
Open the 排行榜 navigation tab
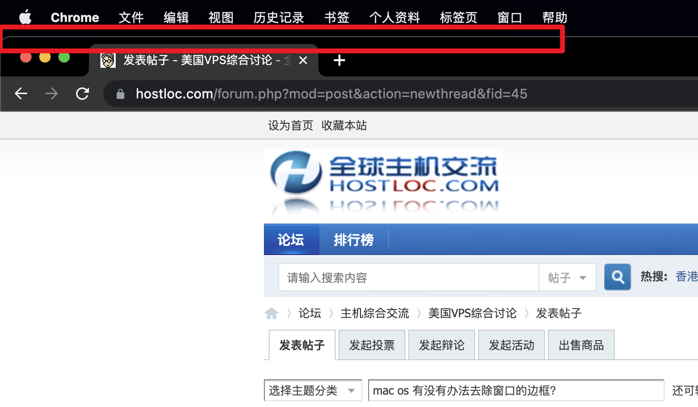click(x=354, y=239)
